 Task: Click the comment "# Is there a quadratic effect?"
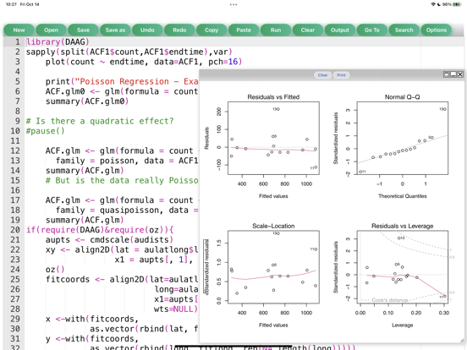point(100,121)
